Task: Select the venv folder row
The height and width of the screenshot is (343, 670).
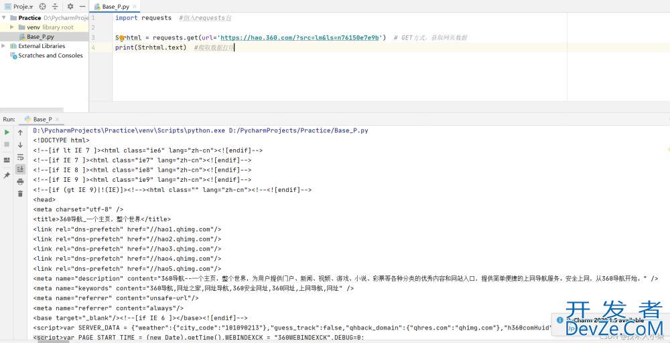Action: [x=44, y=27]
